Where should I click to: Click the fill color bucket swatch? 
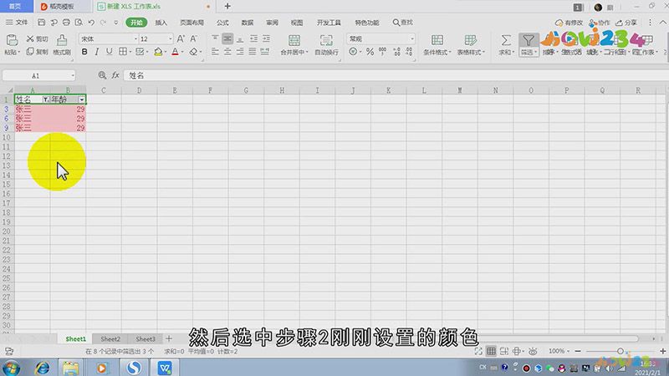[158, 52]
